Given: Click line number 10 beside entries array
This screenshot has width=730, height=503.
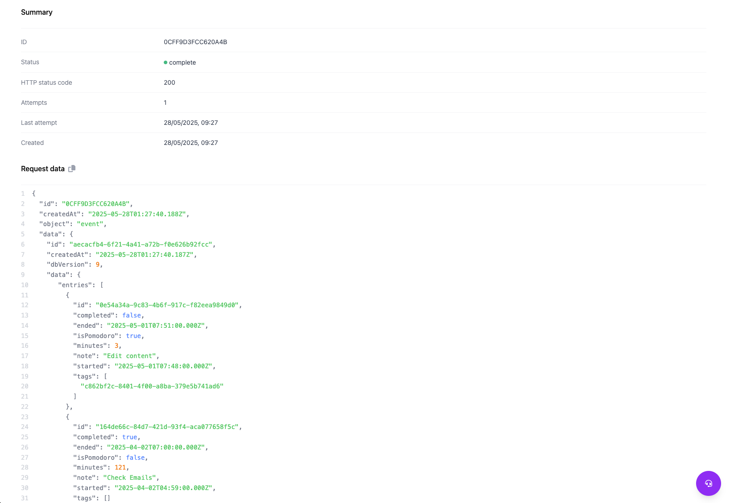Looking at the screenshot, I should 25,285.
